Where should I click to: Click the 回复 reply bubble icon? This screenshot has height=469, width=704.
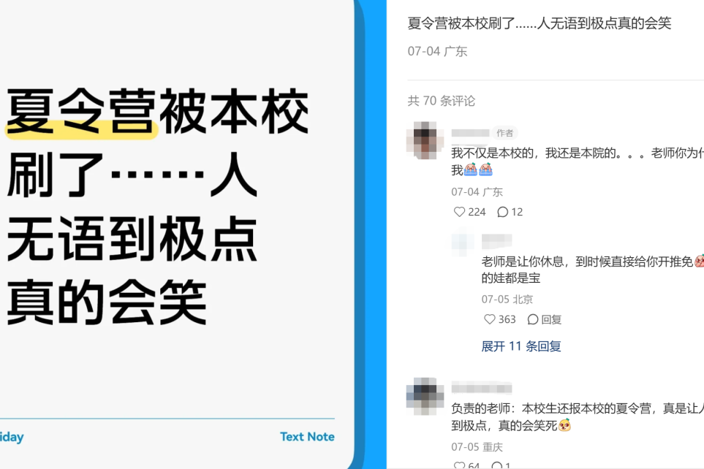(x=533, y=319)
